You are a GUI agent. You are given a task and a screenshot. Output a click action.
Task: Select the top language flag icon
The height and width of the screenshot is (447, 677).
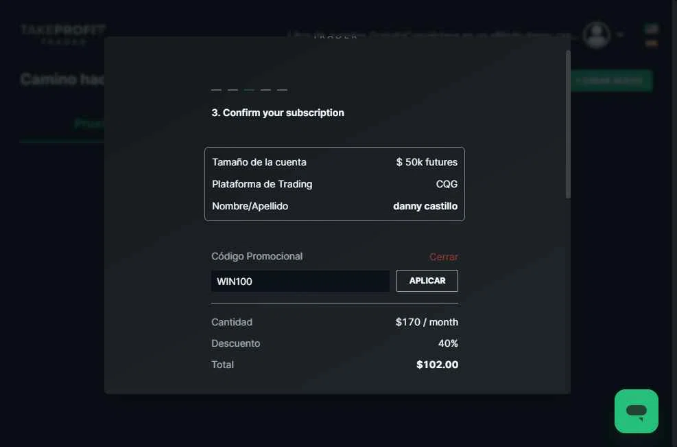tap(651, 29)
